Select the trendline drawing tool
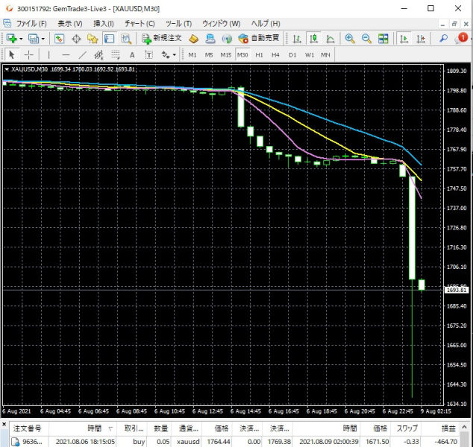 coord(82,55)
